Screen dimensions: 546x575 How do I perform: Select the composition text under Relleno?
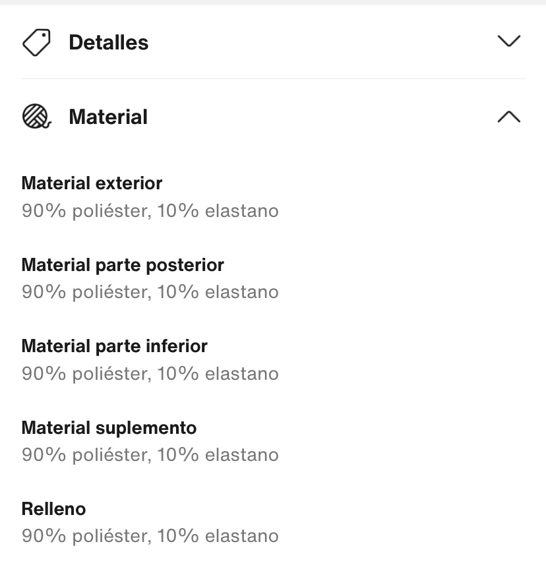tap(150, 536)
